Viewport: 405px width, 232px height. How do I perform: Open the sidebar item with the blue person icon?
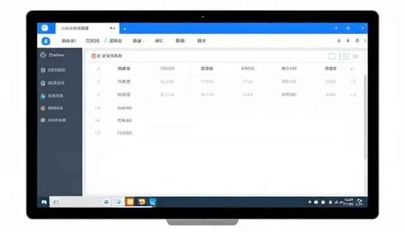pos(52,96)
